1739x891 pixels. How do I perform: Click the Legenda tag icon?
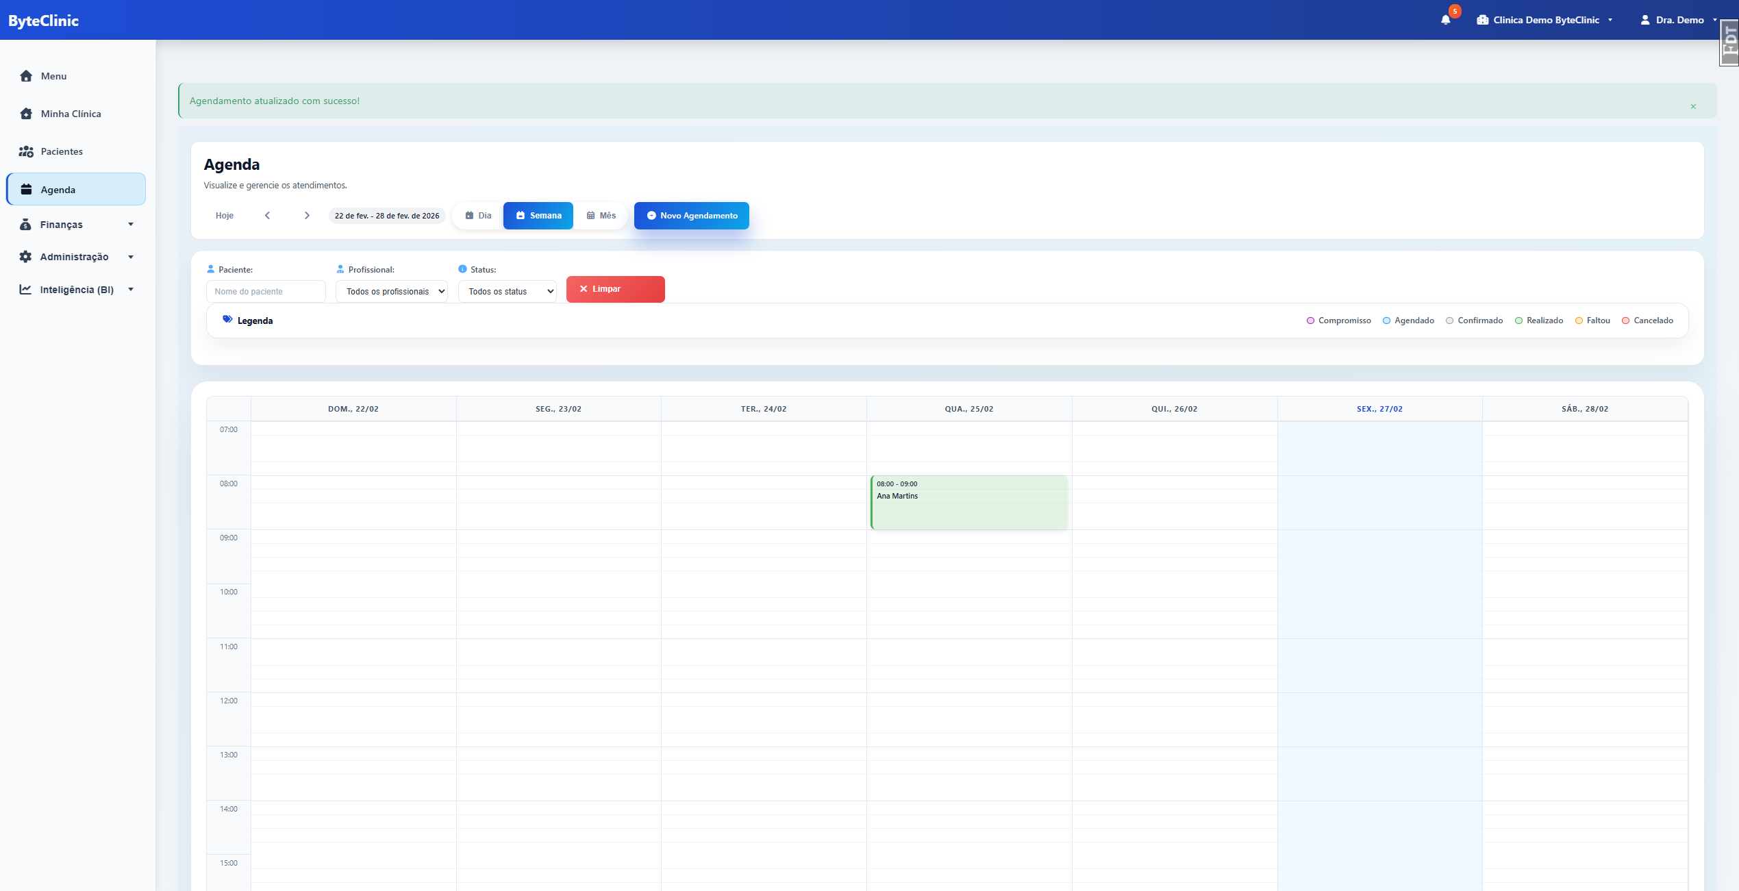(x=227, y=320)
